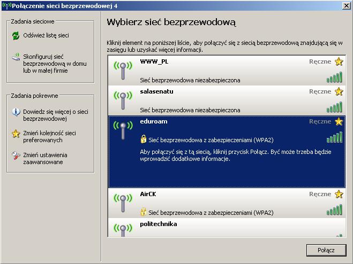Select the AirCK network name
Screen dimensions: 353x264
(x=148, y=194)
